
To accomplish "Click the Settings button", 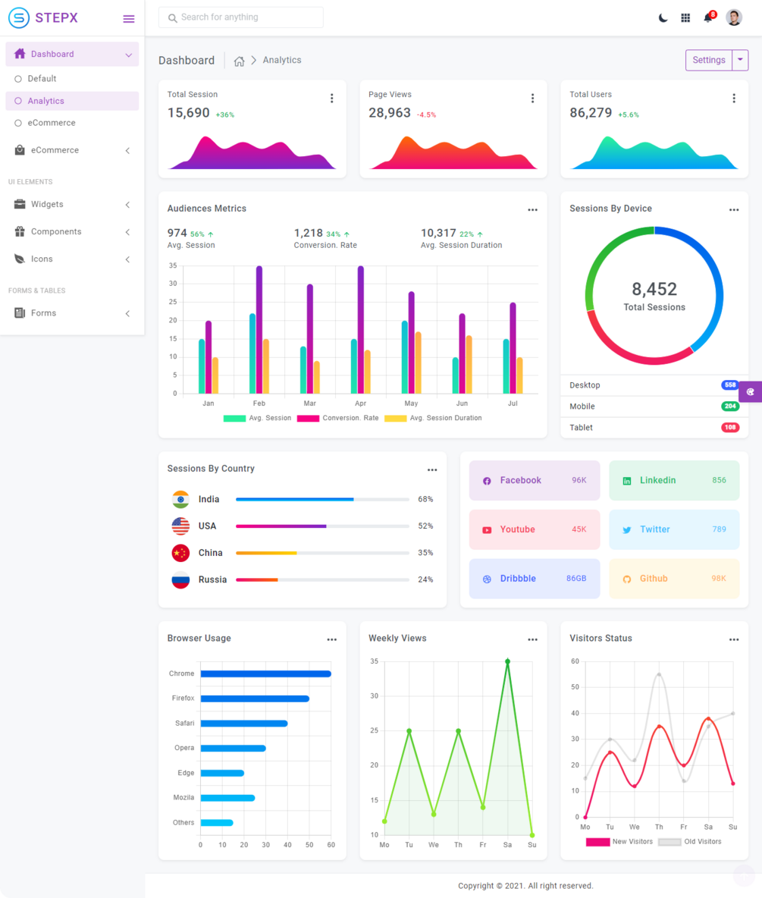I will pyautogui.click(x=709, y=60).
